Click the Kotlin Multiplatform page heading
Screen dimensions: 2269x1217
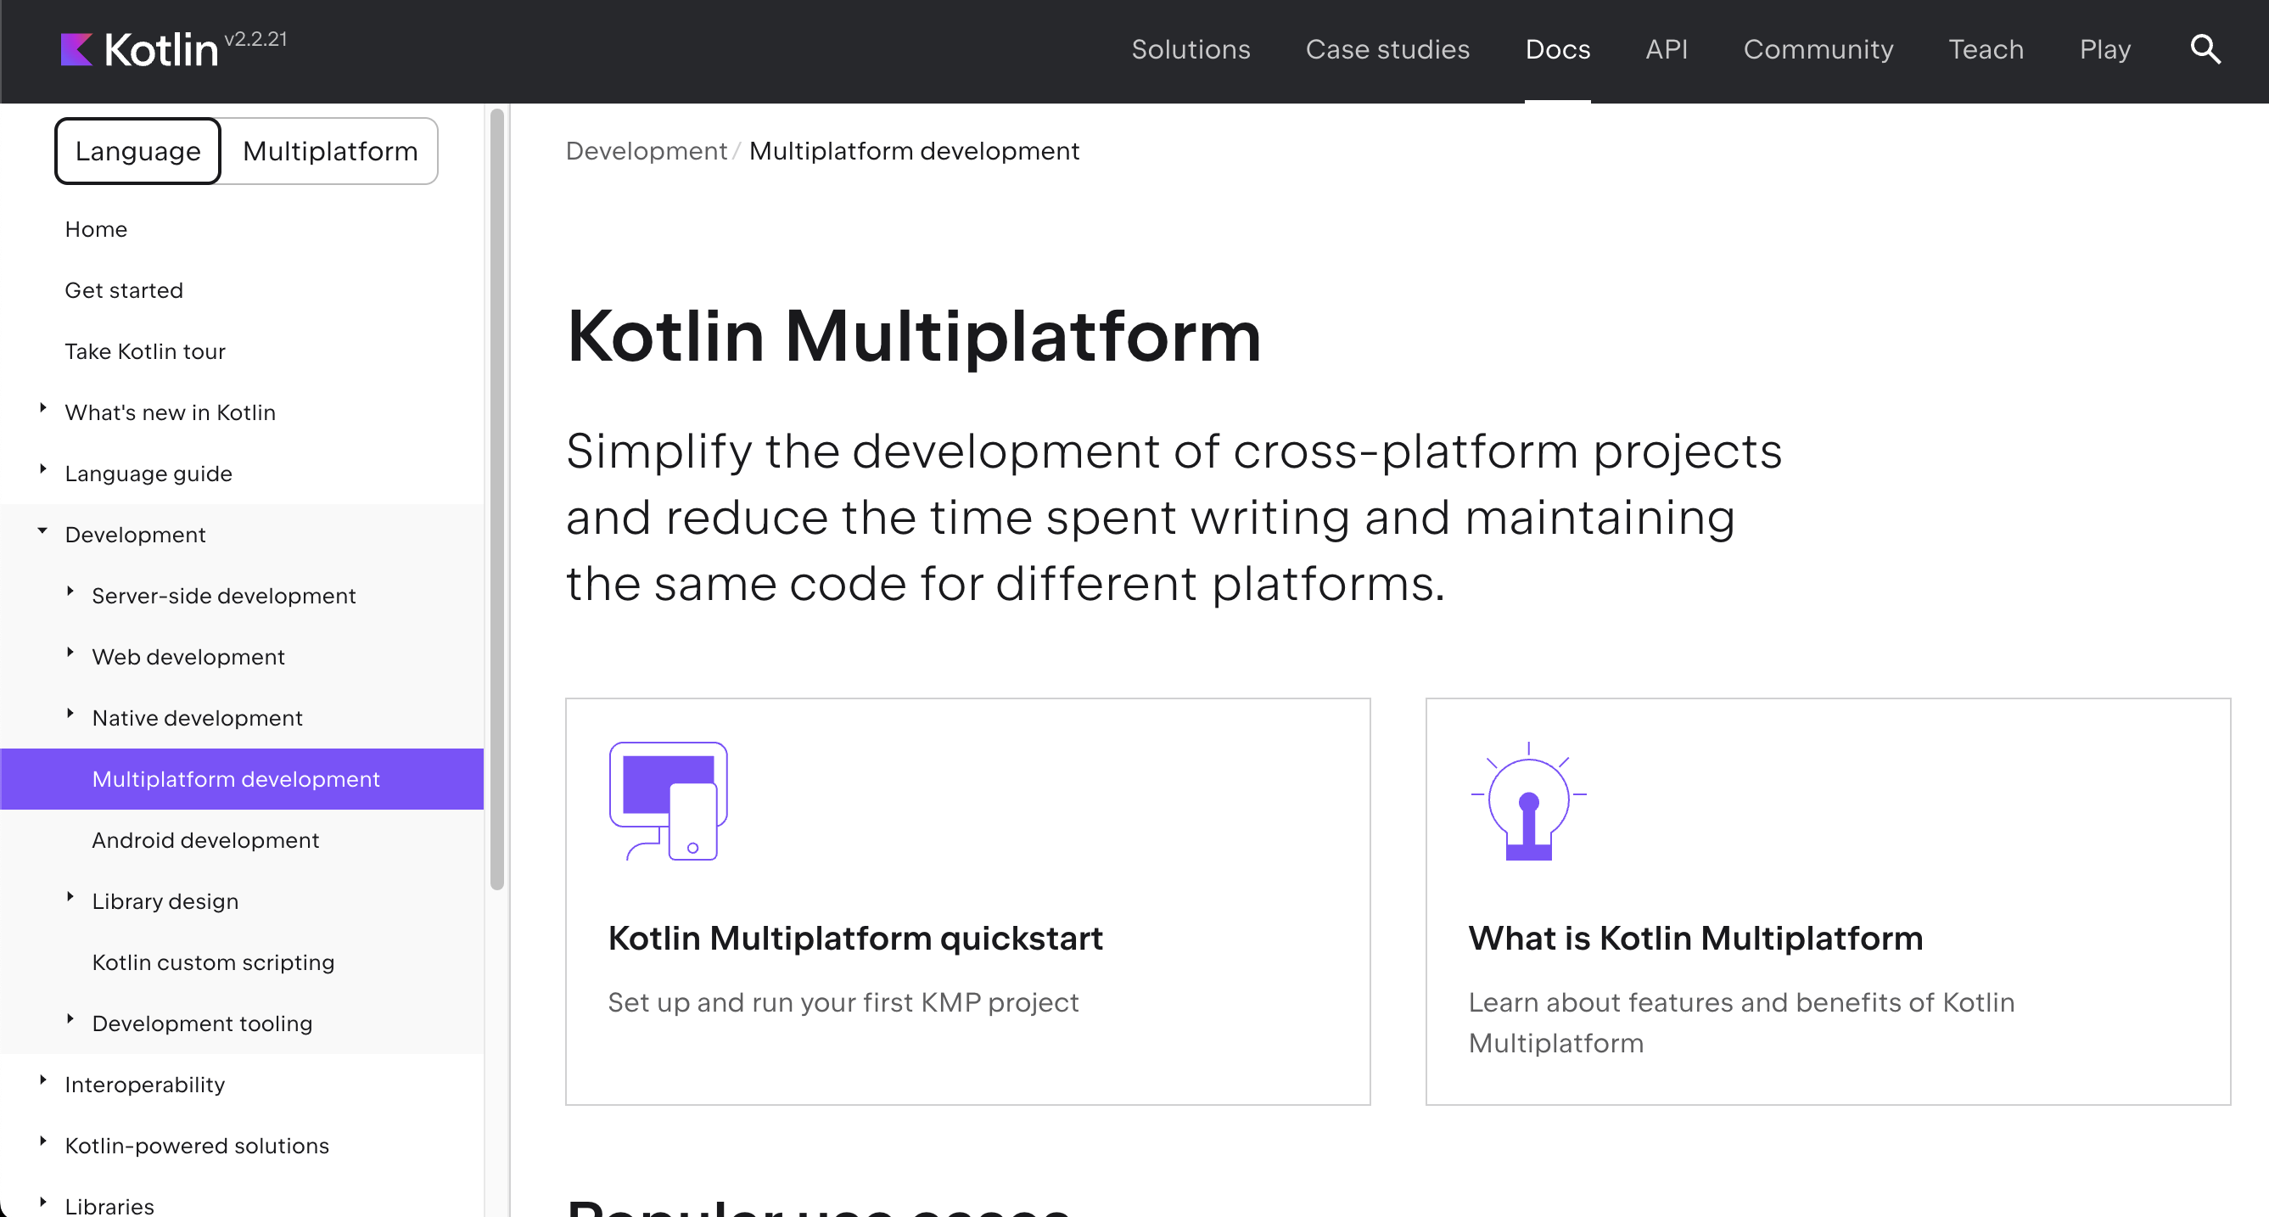[913, 336]
